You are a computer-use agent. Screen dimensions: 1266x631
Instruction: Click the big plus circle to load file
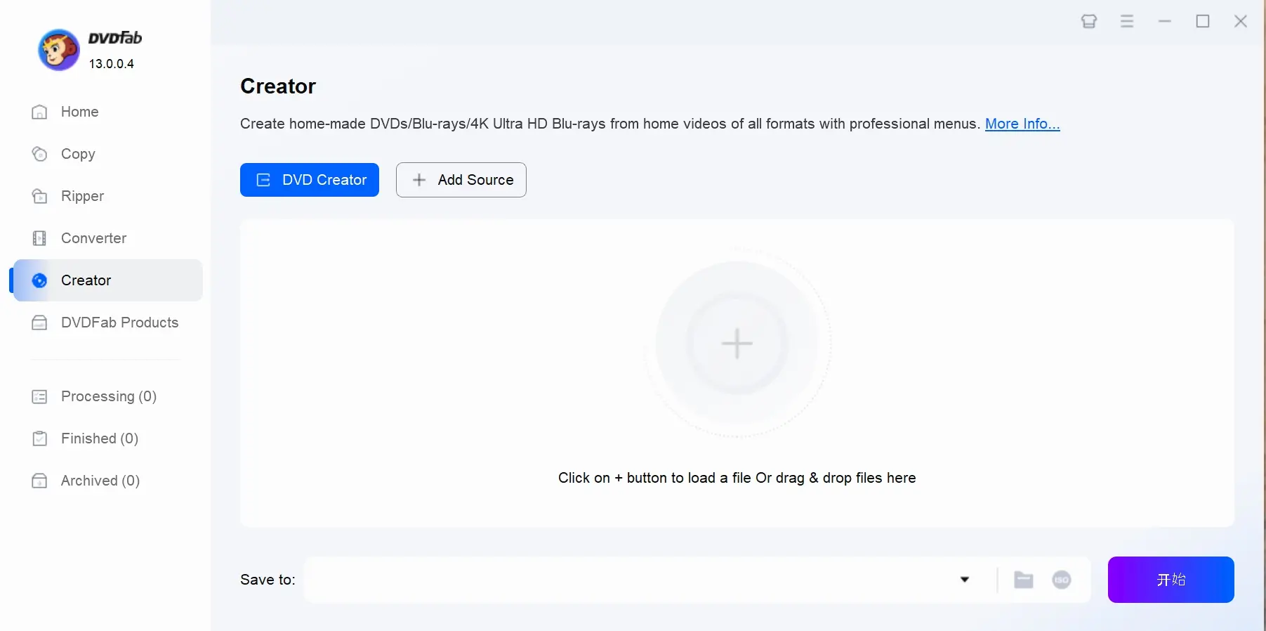coord(737,343)
